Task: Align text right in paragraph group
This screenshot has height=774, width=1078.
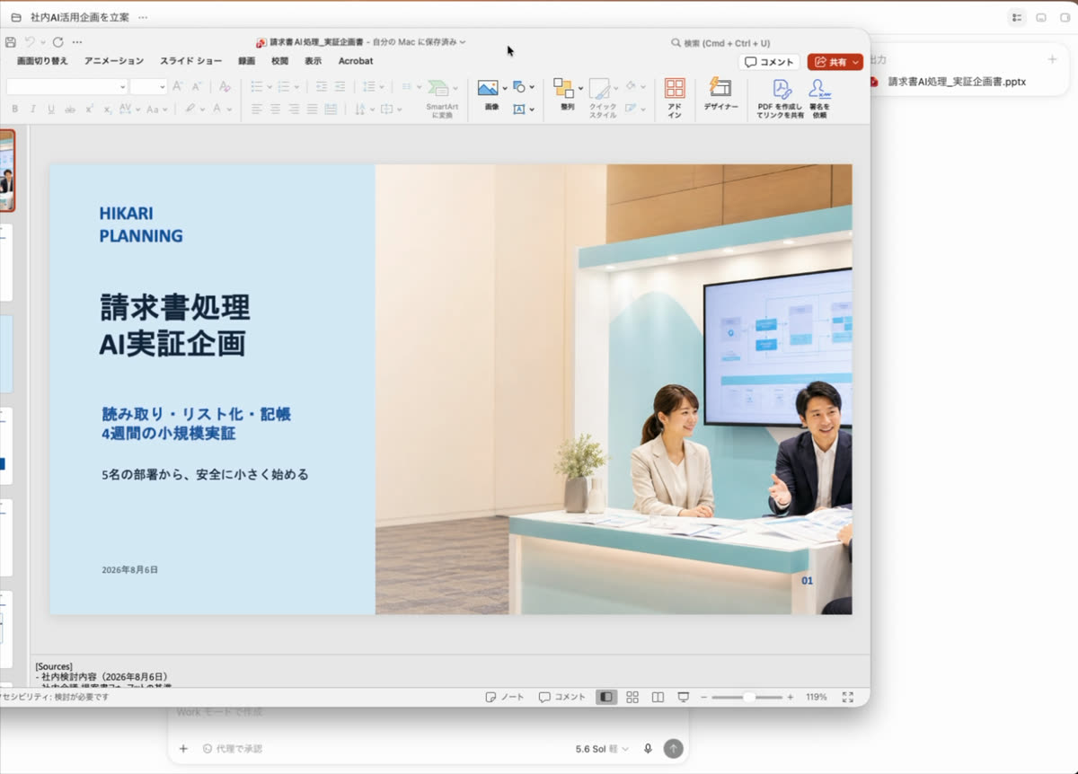Action: (294, 109)
